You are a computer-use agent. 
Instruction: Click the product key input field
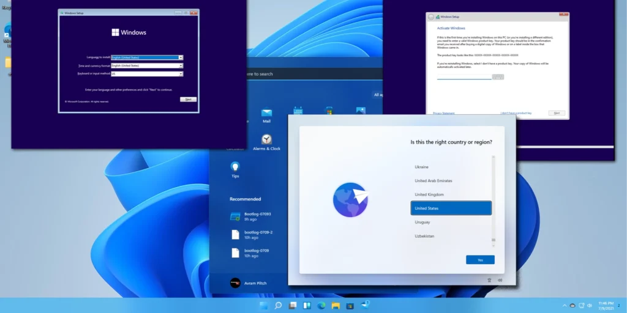click(x=464, y=76)
